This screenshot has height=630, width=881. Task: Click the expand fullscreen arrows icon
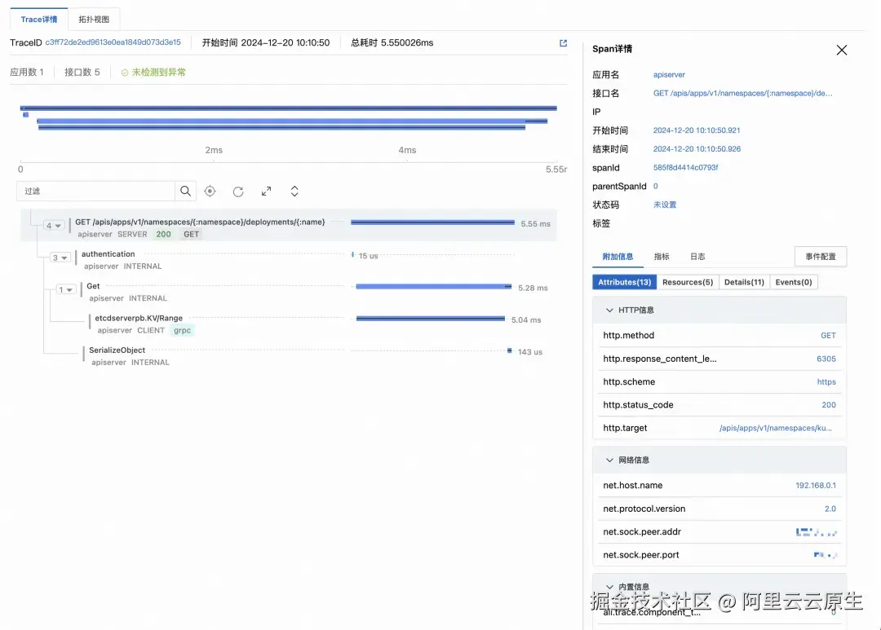[266, 191]
